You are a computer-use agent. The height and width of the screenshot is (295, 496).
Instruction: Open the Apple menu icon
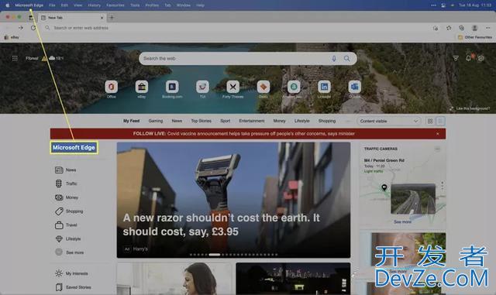[x=7, y=5]
